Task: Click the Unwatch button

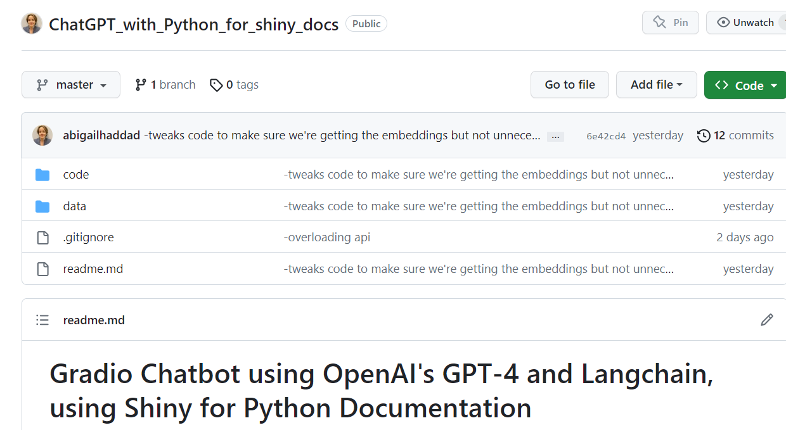Action: (x=746, y=23)
